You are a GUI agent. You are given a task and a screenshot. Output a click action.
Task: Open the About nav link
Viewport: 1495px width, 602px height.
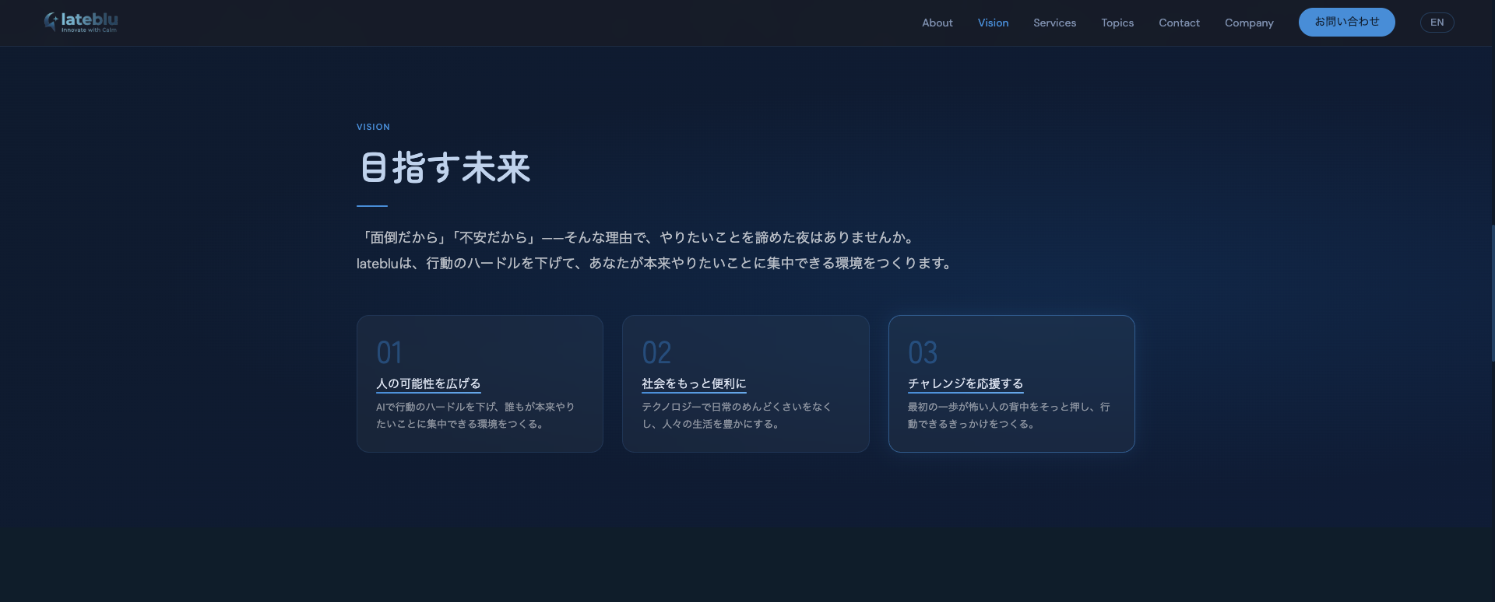(x=937, y=23)
